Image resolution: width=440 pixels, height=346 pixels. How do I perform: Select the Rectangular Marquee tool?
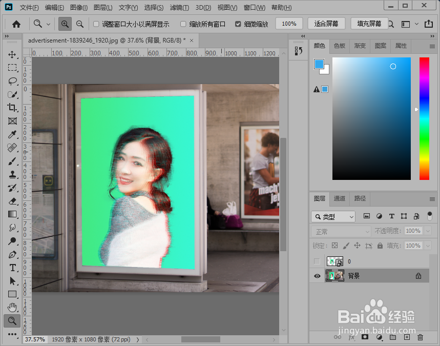[x=12, y=68]
